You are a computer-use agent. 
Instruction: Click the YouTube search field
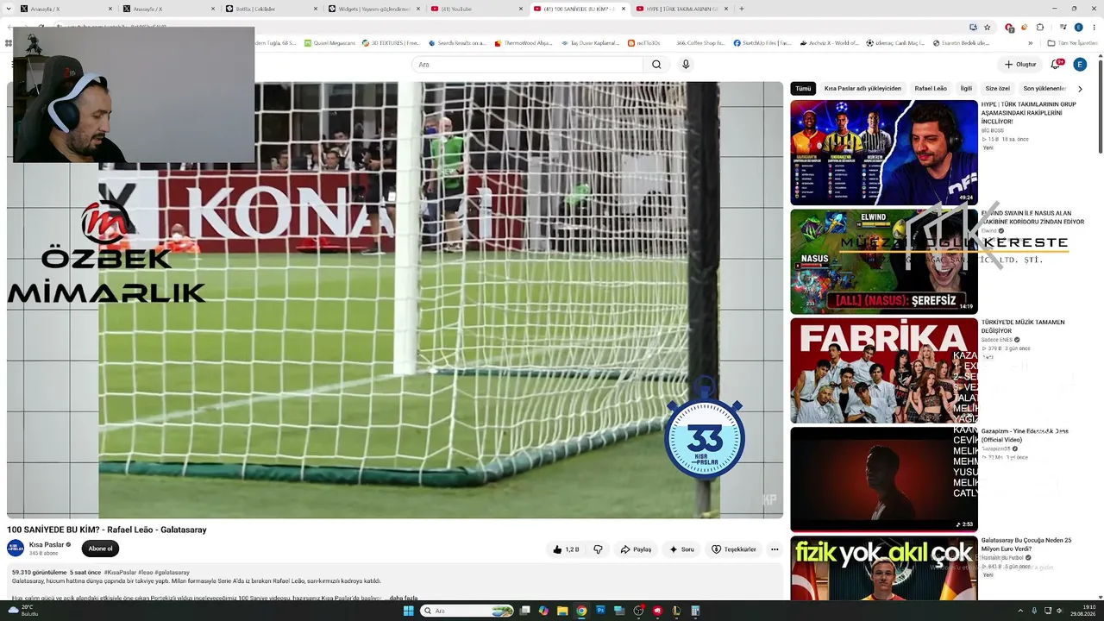[527, 65]
